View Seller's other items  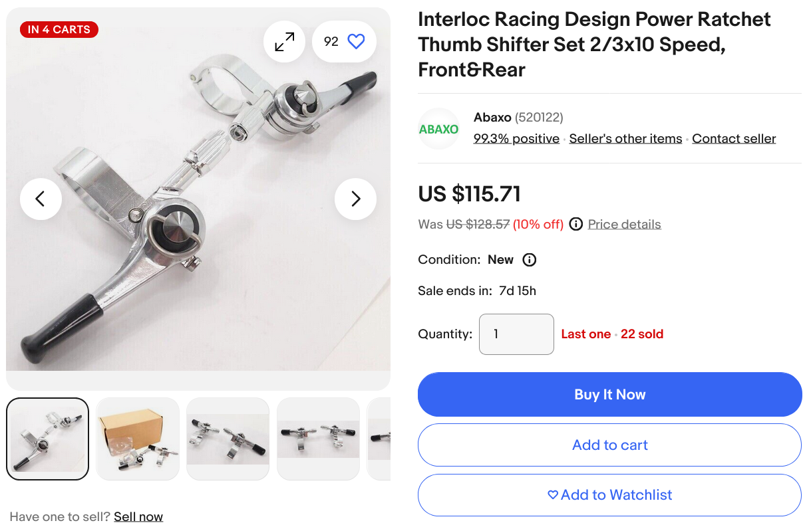click(625, 139)
